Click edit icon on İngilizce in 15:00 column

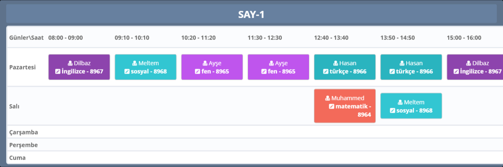click(456, 72)
